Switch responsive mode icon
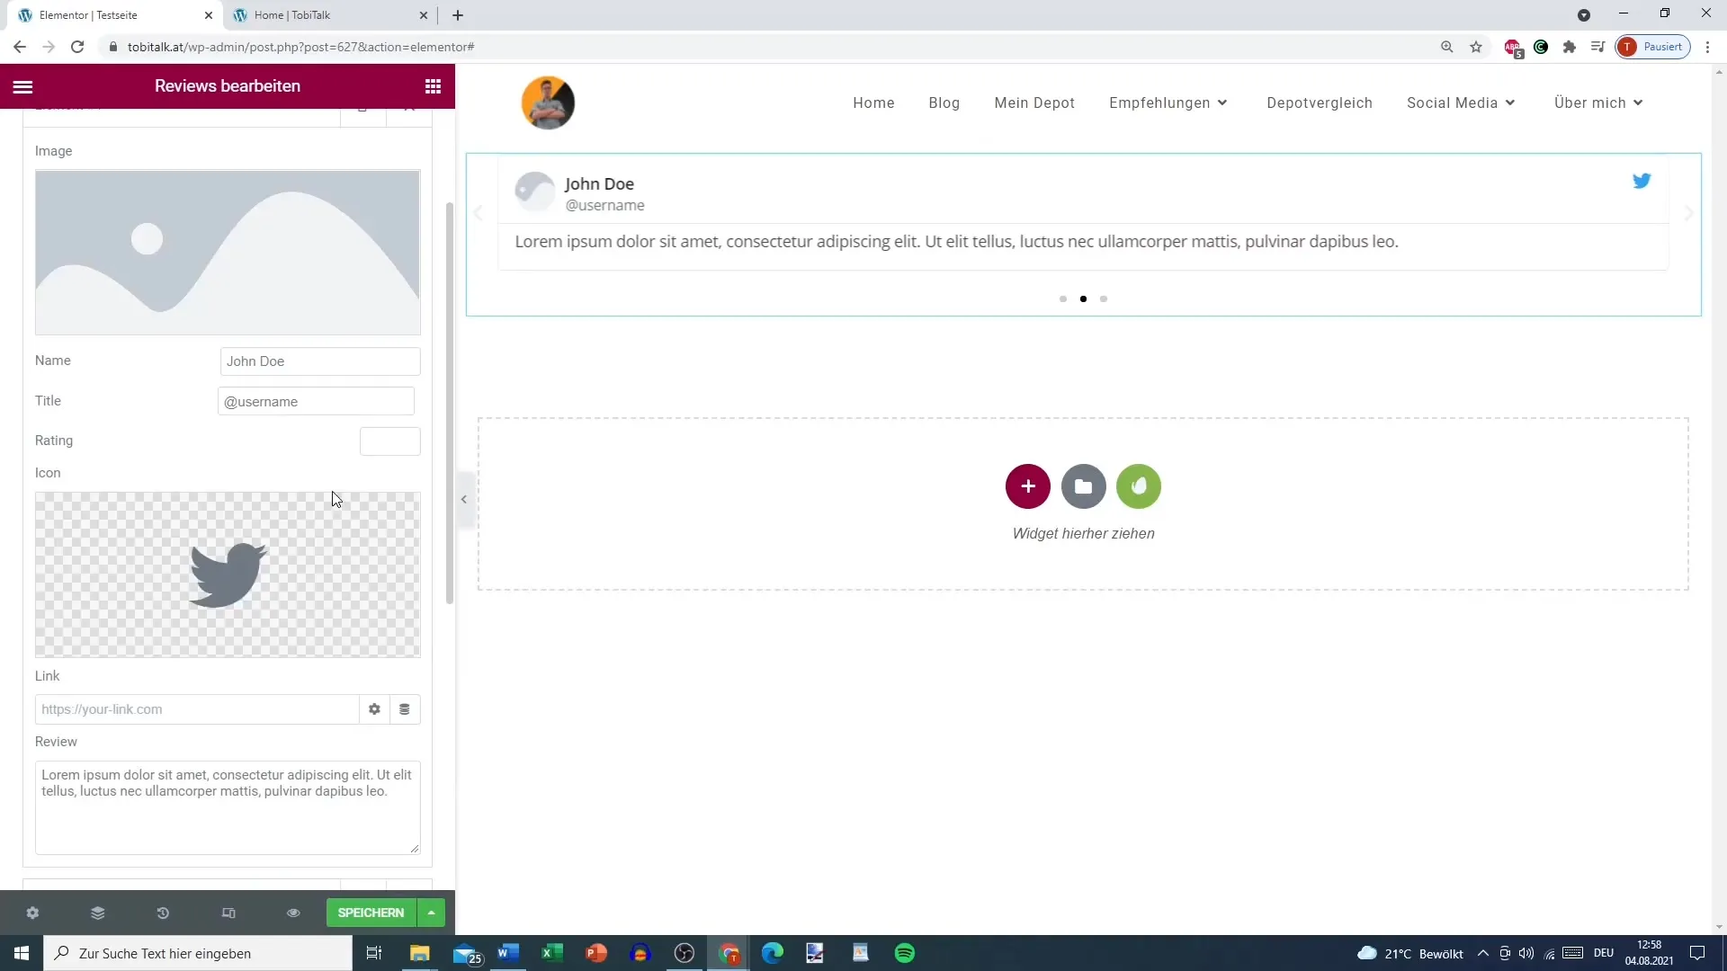This screenshot has height=971, width=1727. point(228,913)
